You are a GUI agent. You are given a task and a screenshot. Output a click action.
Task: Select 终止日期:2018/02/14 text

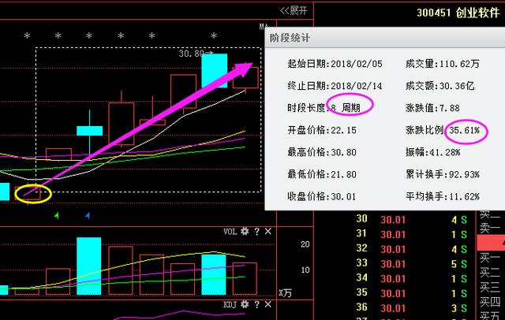pos(335,86)
